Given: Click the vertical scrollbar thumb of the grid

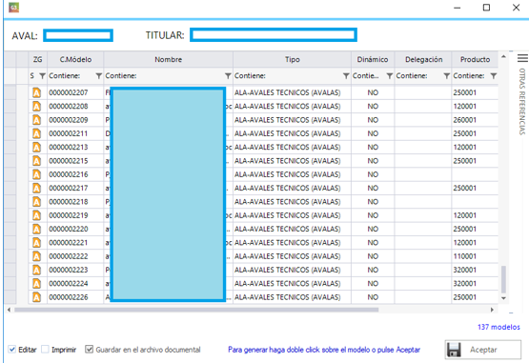Looking at the screenshot, I should 503,279.
